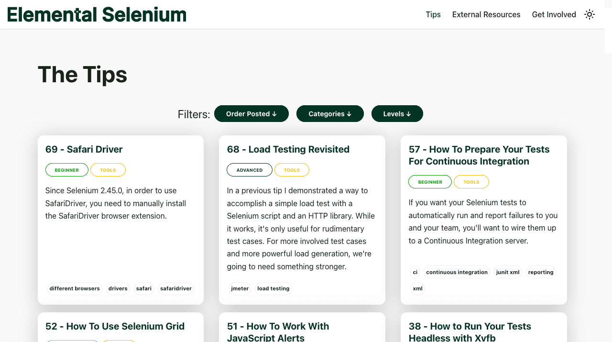This screenshot has width=612, height=342.
Task: Go to Tips in the navigation
Action: [433, 14]
